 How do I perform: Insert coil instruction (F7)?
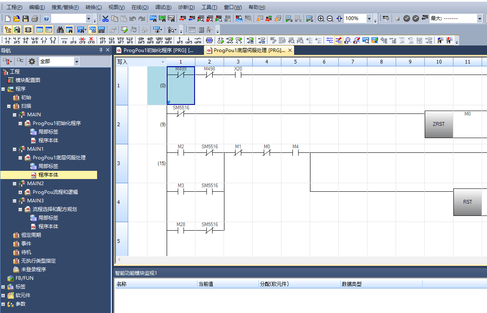coord(43,40)
